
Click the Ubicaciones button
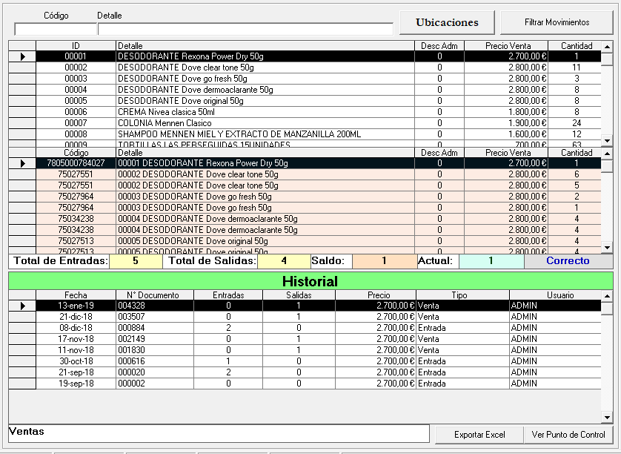coord(447,22)
